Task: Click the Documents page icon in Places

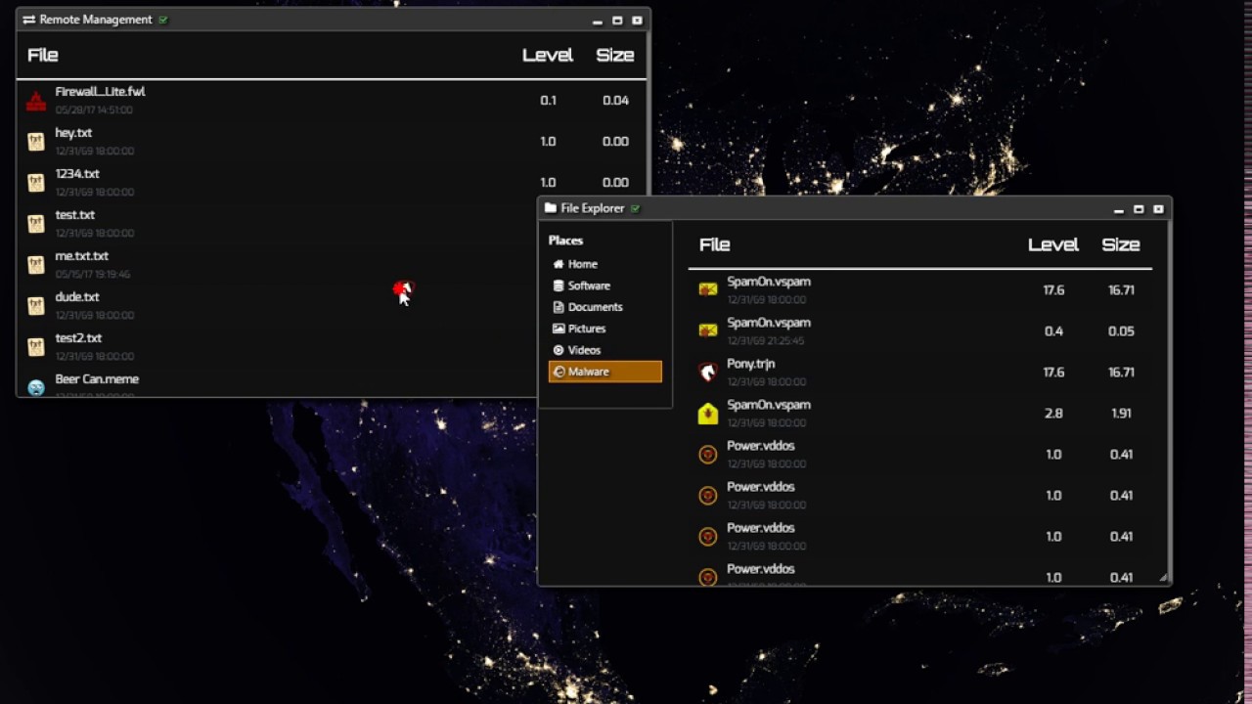Action: (x=559, y=307)
